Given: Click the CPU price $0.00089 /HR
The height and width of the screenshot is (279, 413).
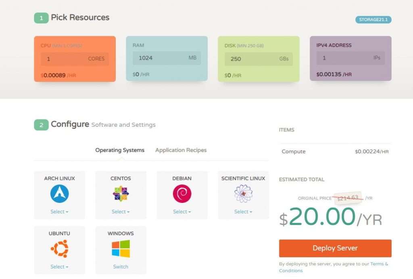Looking at the screenshot, I should pyautogui.click(x=58, y=75).
